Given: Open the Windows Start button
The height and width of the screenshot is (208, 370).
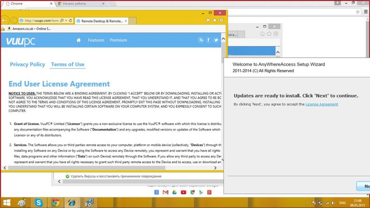Looking at the screenshot, I should coord(6,202).
